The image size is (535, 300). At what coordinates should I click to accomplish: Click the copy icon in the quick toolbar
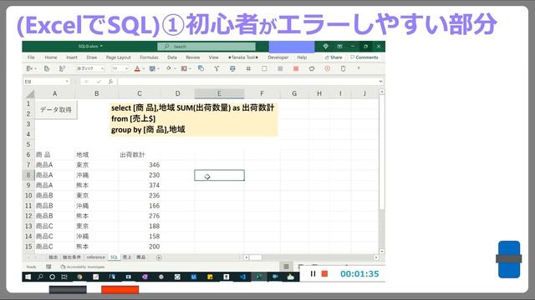47,68
